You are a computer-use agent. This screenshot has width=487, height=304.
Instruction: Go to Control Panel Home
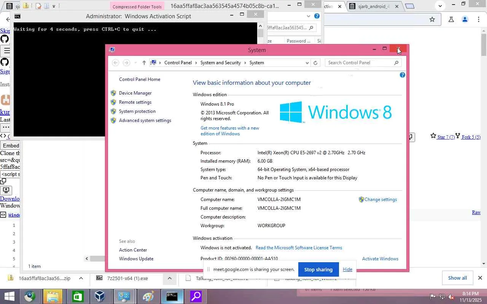tap(140, 79)
